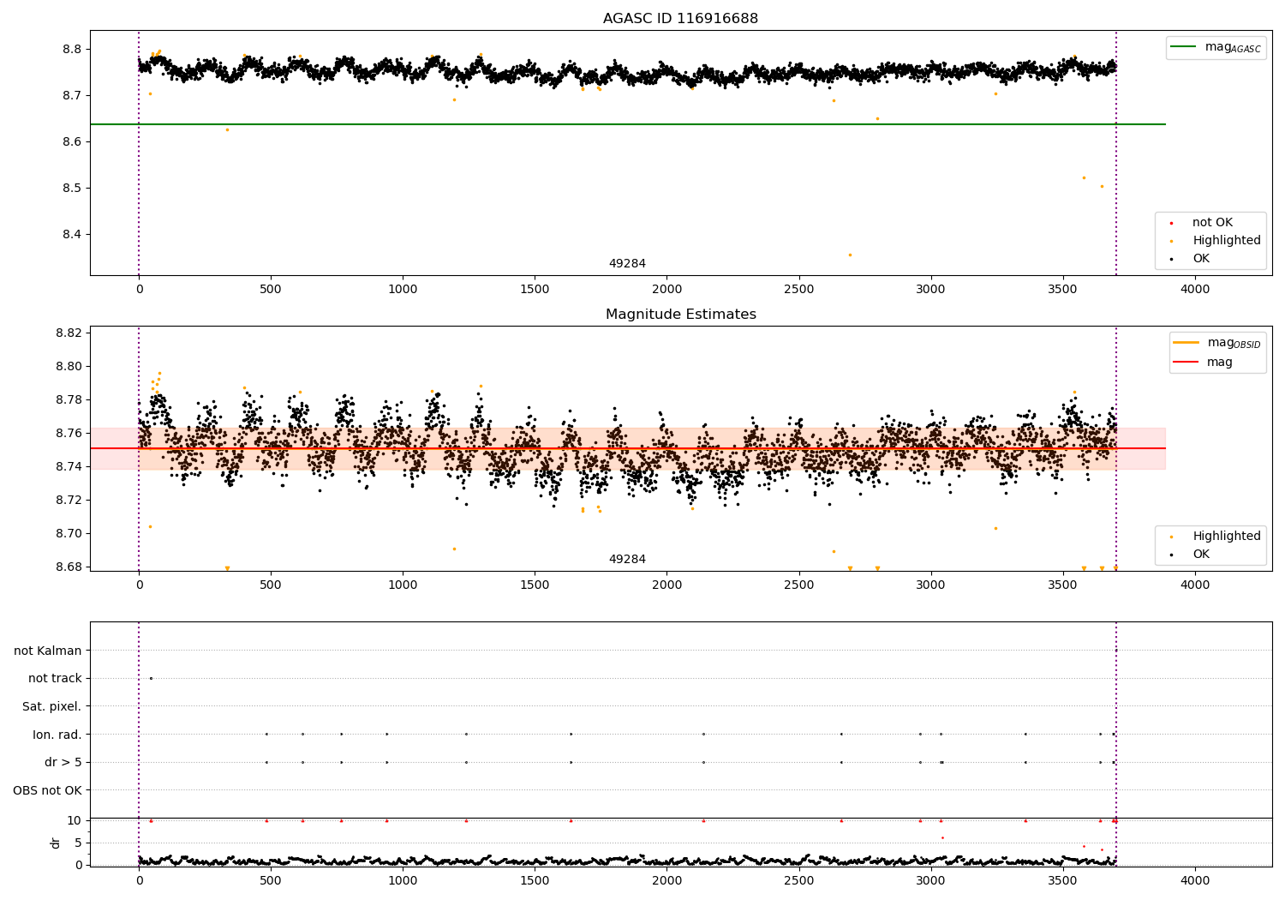Click the 8.4 y-axis tick label
This screenshot has height=900, width=1285.
tap(72, 235)
